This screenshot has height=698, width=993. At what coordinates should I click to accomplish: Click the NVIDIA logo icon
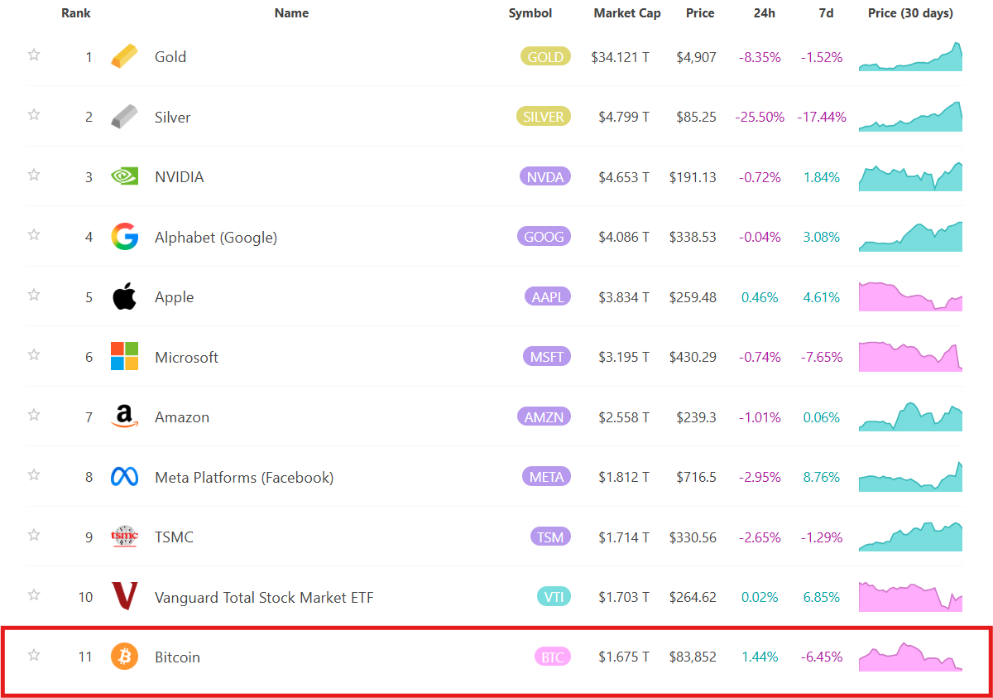125,177
